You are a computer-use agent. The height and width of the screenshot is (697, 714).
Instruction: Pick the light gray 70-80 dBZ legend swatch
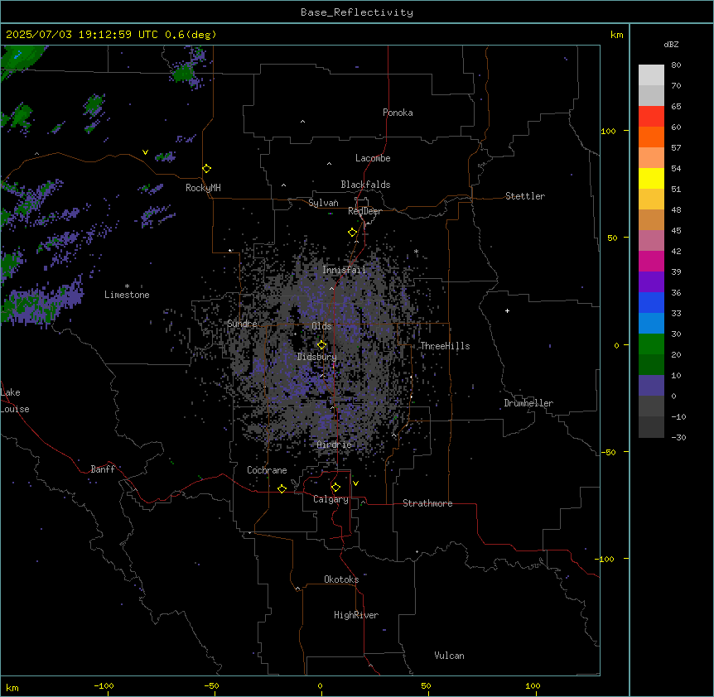click(x=651, y=75)
